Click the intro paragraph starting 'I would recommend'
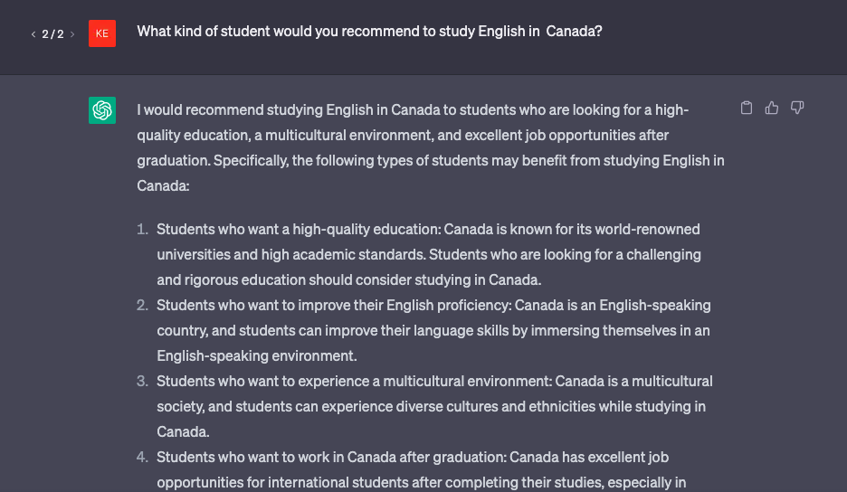 [x=431, y=147]
